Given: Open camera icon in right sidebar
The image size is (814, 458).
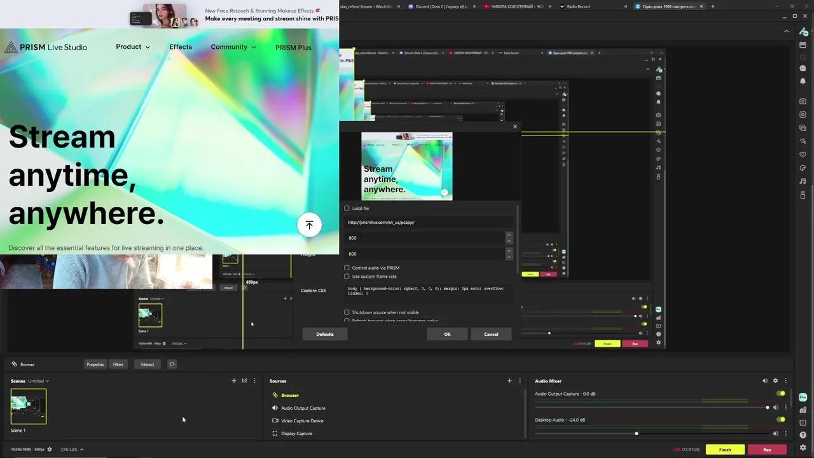Looking at the screenshot, I should [x=803, y=101].
